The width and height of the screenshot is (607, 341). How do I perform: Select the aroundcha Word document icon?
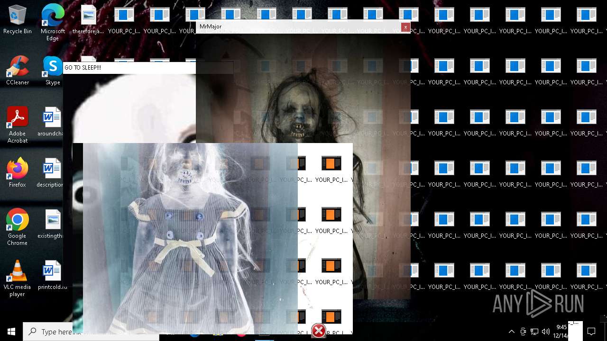51,122
